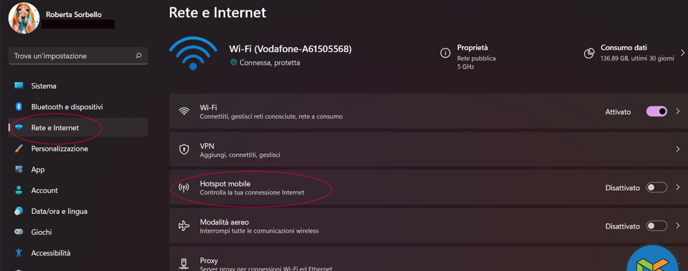Screen dimensions: 688x271
Task: Click the Proprietà info icon
Action: 445,53
